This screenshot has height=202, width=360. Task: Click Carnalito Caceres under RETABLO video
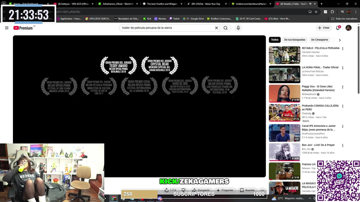310,52
